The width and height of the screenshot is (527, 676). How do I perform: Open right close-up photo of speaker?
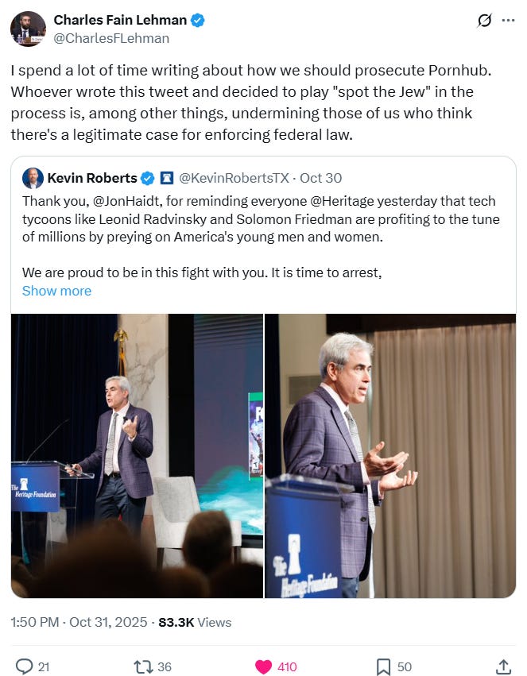390,456
